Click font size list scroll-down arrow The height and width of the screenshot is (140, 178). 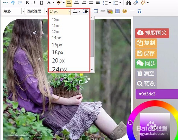click(x=92, y=70)
